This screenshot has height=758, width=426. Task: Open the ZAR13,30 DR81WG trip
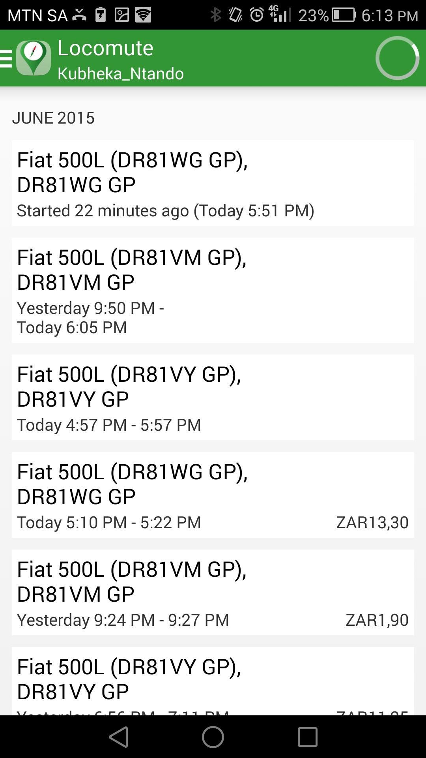coord(213,495)
